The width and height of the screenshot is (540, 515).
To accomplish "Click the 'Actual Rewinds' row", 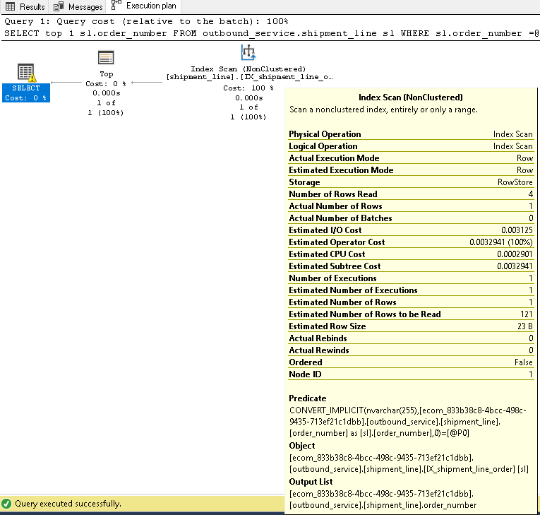I will coord(411,350).
